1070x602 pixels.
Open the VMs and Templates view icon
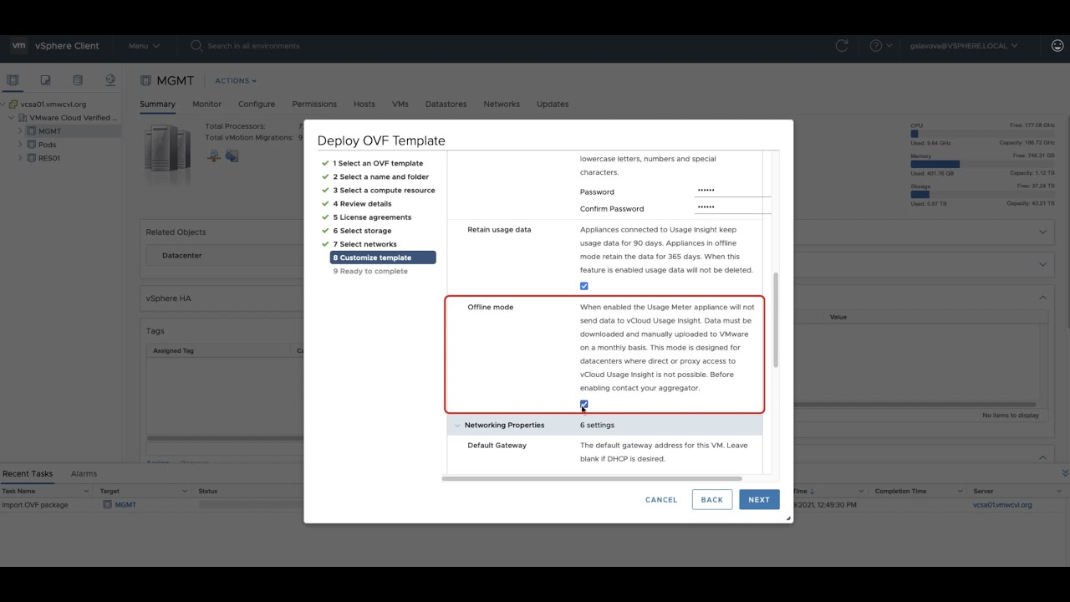[45, 79]
